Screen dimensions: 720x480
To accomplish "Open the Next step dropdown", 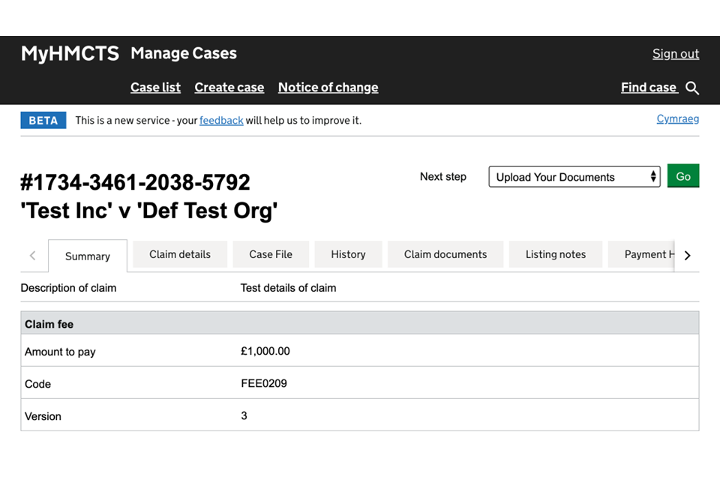I will click(574, 177).
